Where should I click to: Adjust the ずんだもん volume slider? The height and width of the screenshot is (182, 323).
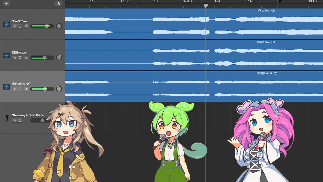click(x=42, y=26)
